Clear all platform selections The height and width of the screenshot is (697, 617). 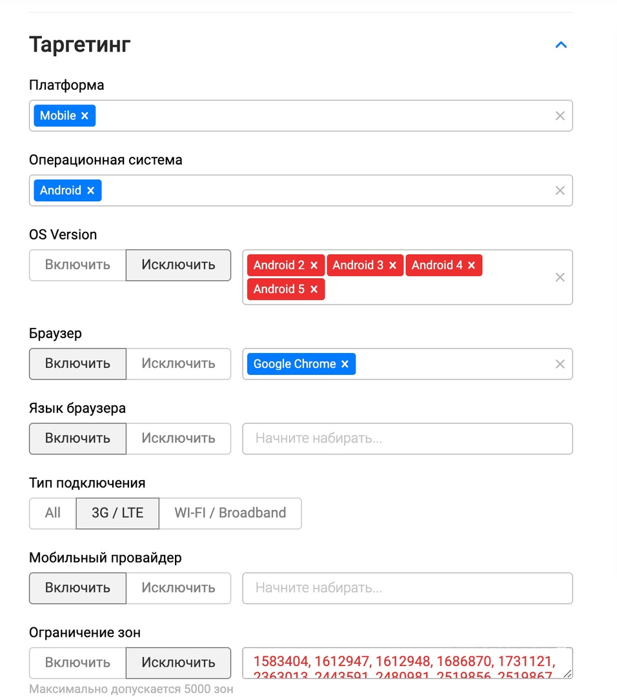pyautogui.click(x=560, y=116)
